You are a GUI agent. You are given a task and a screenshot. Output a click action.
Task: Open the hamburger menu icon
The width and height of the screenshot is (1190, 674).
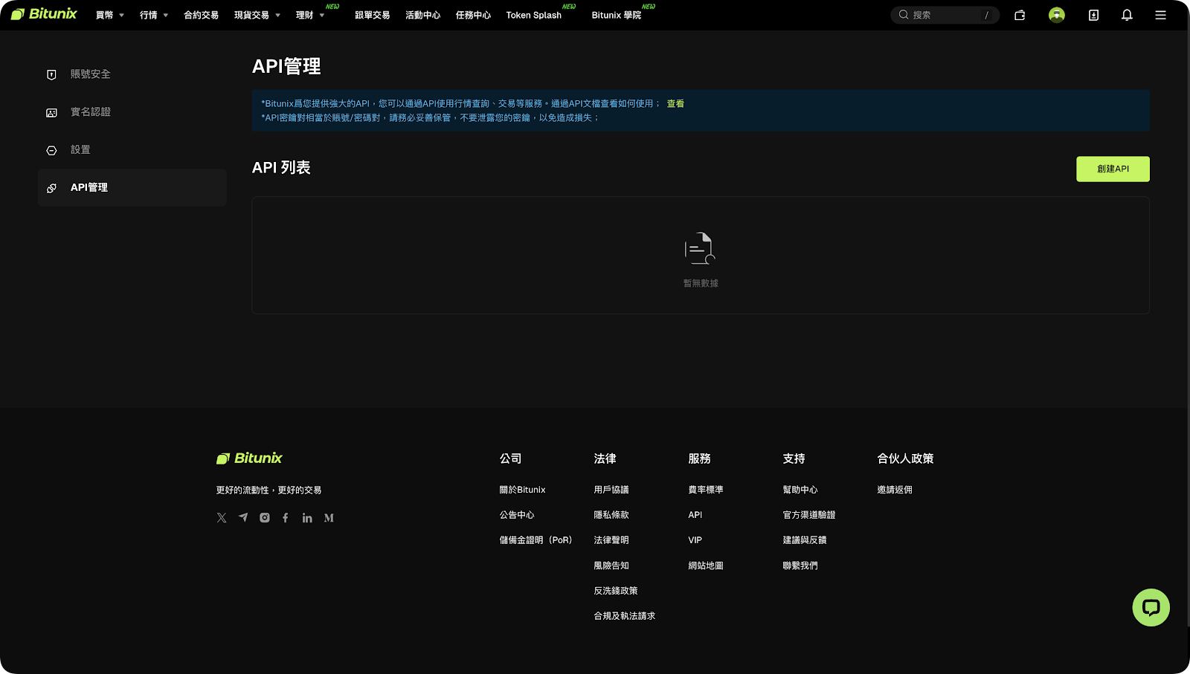[1160, 15]
